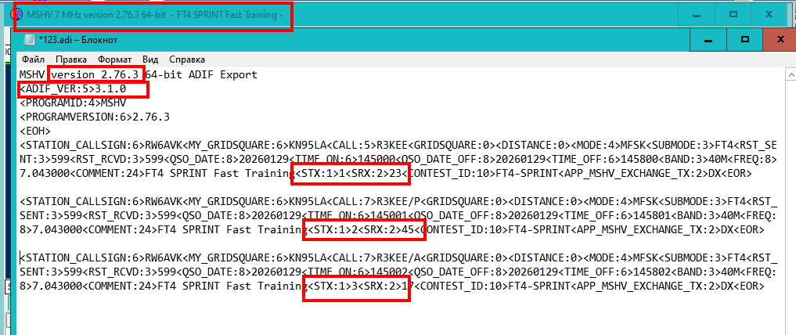Viewport: 796px width, 335px height.
Task: Click the MSHV application icon in title bar
Action: point(16,16)
